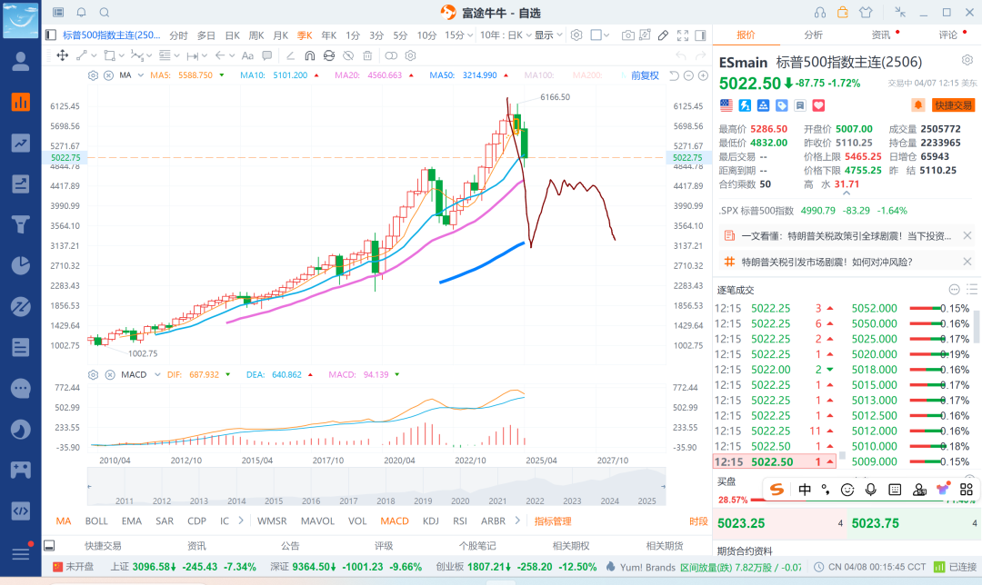Toggle the BOLL indicator on

(96, 521)
